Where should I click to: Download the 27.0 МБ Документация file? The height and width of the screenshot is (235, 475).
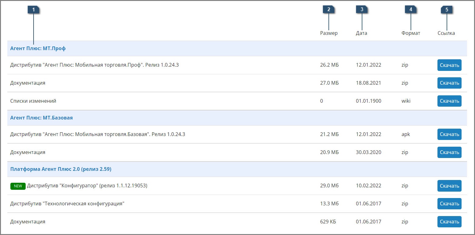click(449, 83)
